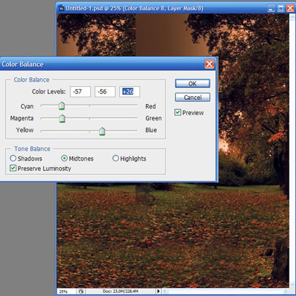Select the Midtones tone option
The height and width of the screenshot is (296, 296).
[x=64, y=158]
